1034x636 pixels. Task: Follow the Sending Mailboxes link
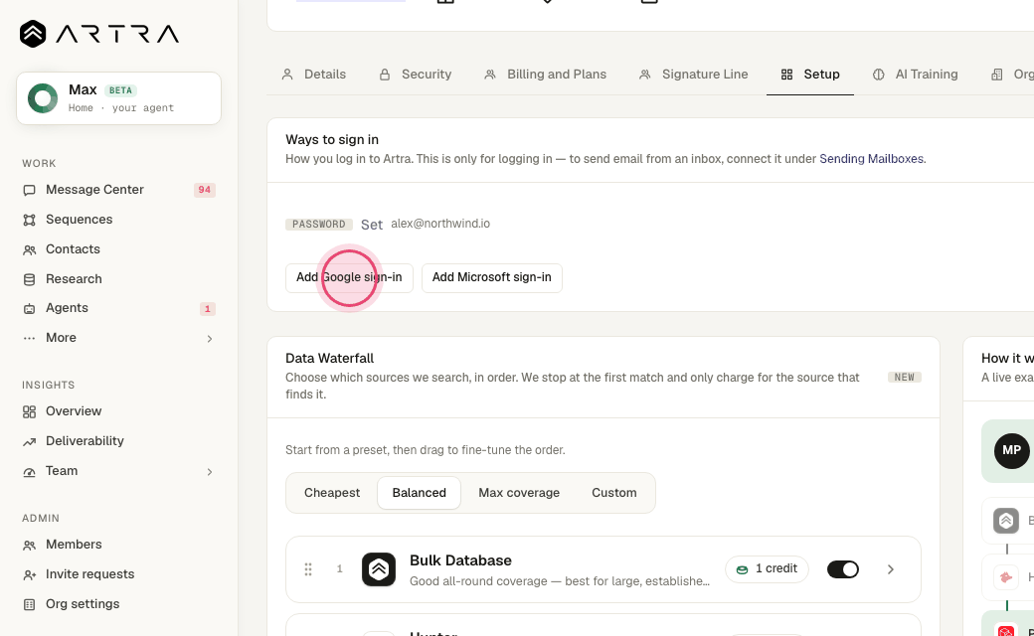click(871, 159)
